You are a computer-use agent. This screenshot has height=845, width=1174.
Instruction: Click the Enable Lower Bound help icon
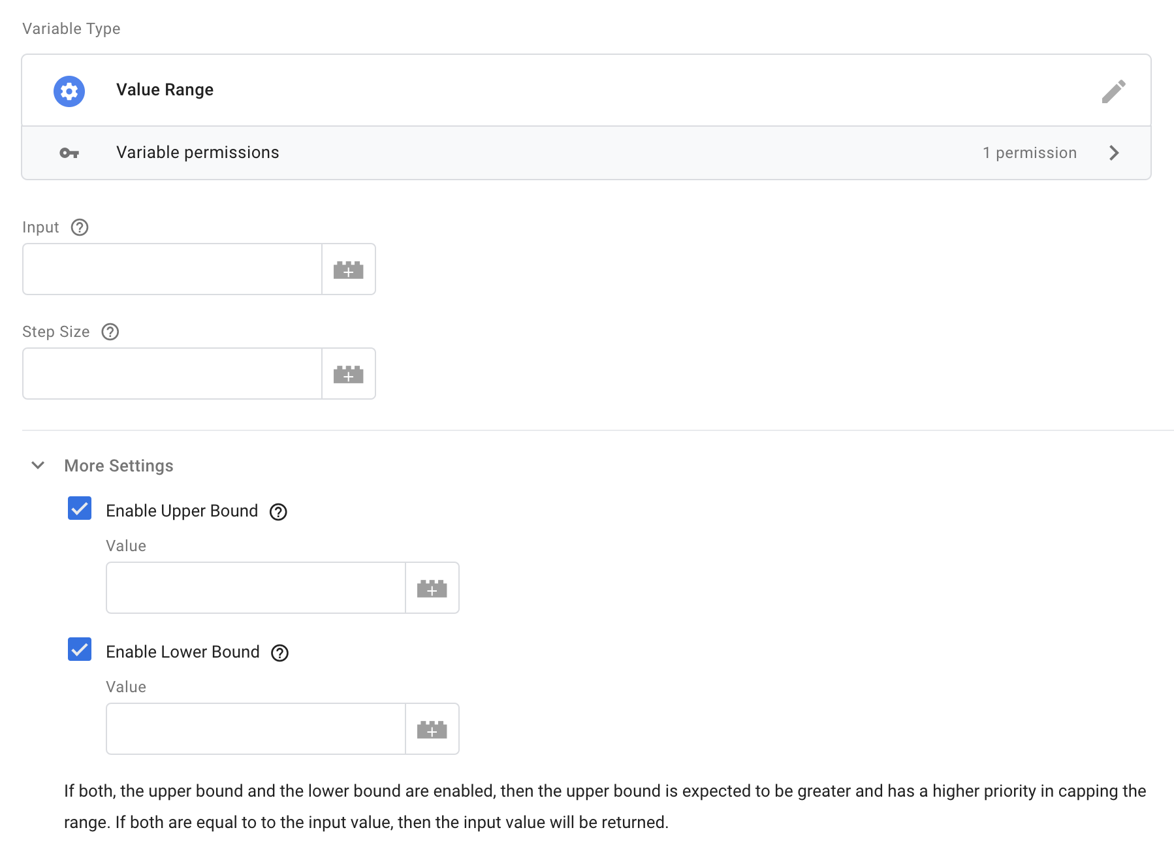pos(279,652)
